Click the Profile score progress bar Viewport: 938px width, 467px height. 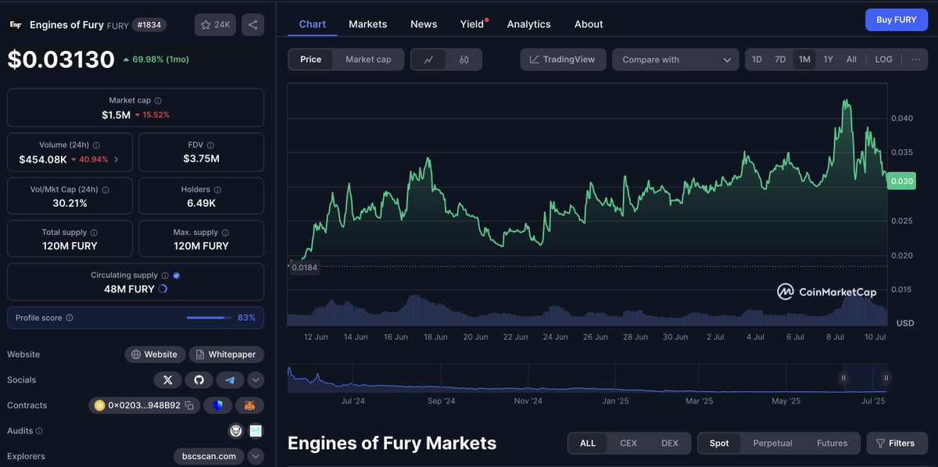(x=209, y=318)
